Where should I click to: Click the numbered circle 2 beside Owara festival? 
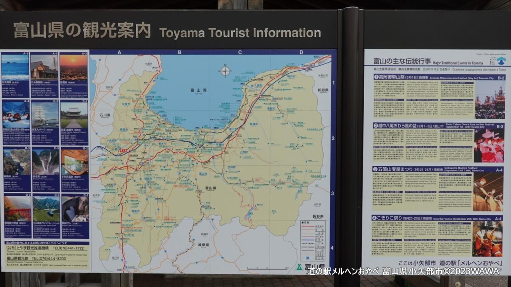point(376,126)
